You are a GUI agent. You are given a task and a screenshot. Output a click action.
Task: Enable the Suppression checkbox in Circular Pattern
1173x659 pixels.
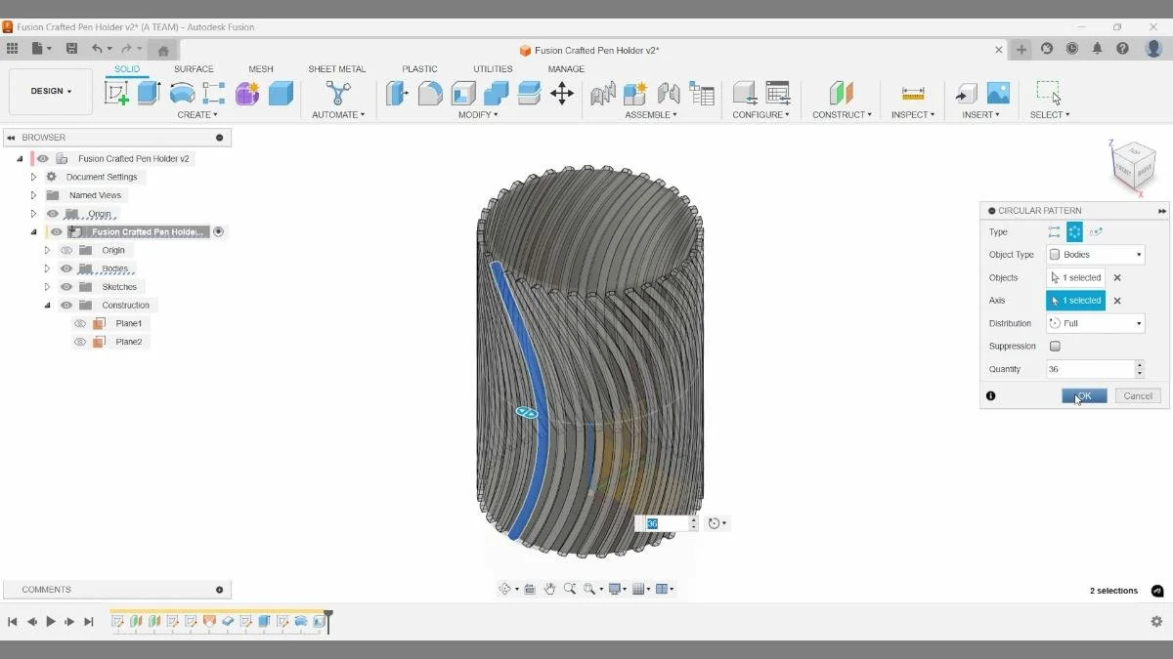click(x=1054, y=346)
